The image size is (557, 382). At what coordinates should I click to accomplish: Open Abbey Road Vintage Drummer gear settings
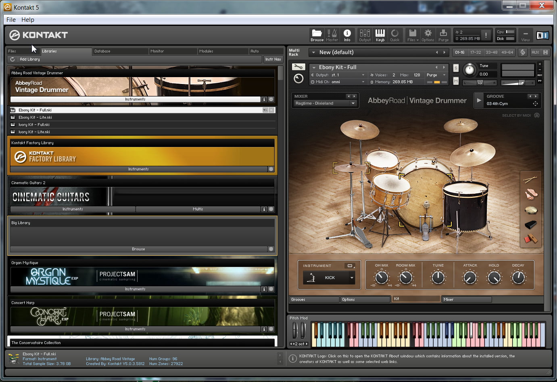[x=271, y=99]
